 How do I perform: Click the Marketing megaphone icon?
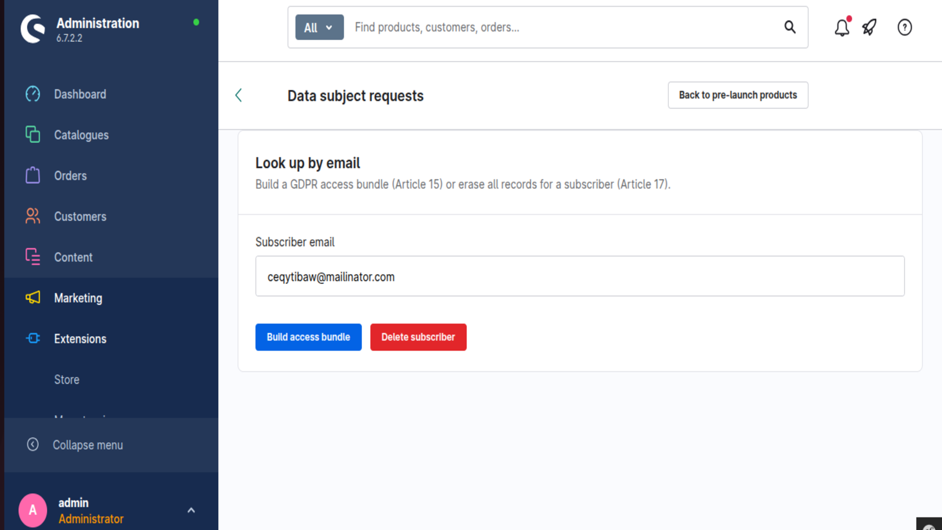pyautogui.click(x=33, y=297)
